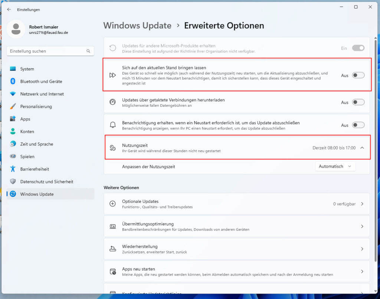
Task: Click the Spielen gamepad icon
Action: (13, 157)
